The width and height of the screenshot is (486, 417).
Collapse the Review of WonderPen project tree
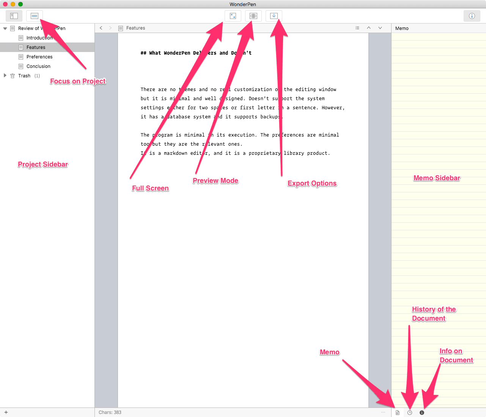5,28
